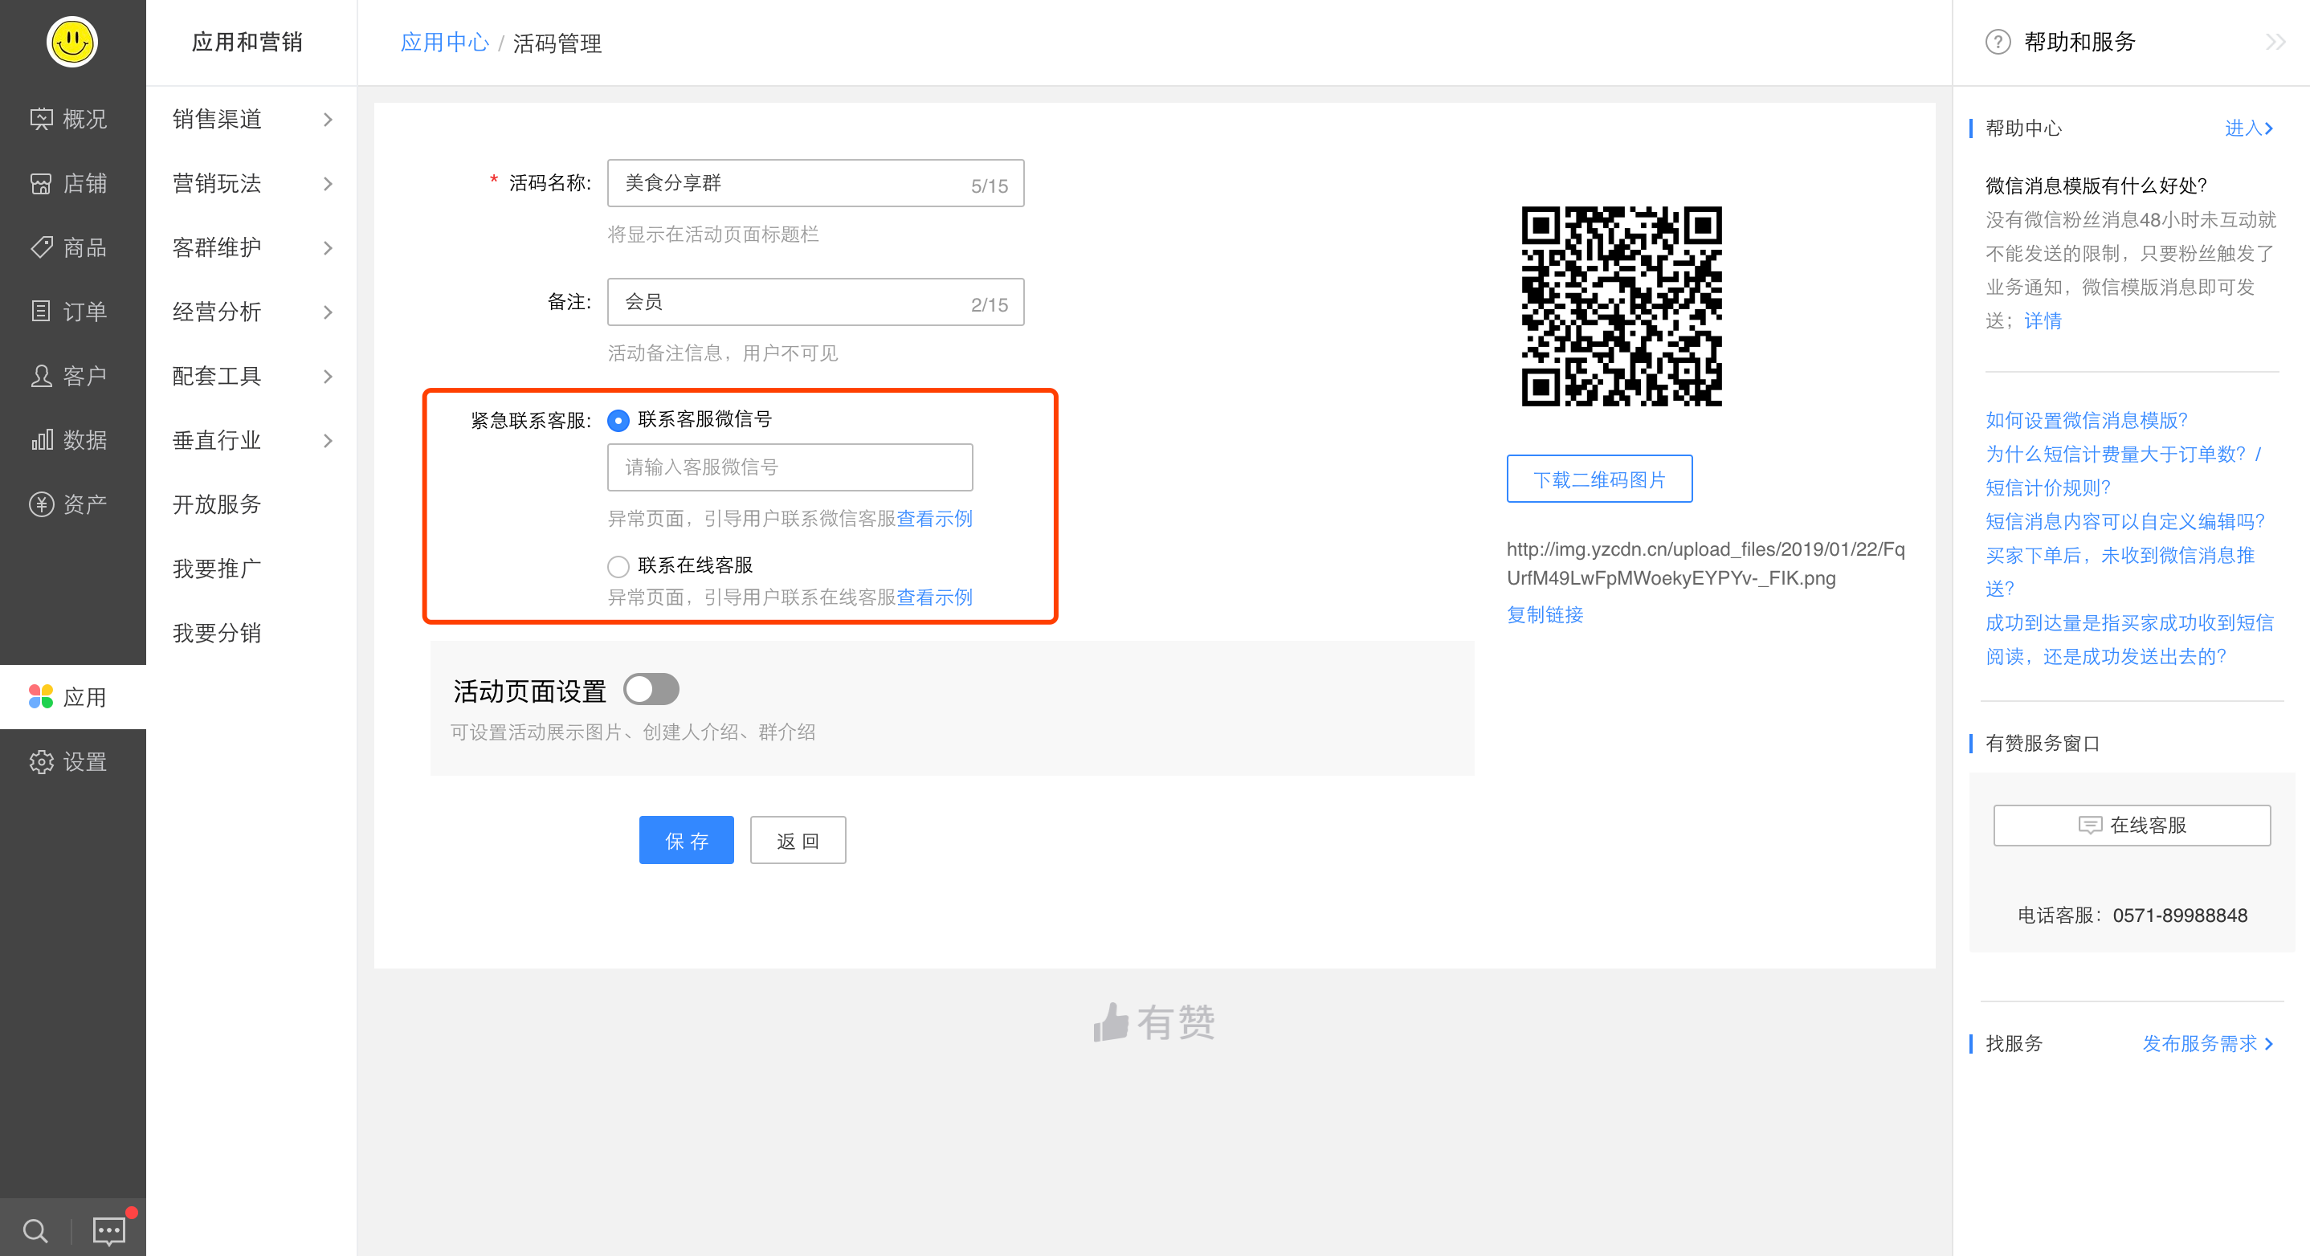Click 下载二维码图片 button
The height and width of the screenshot is (1256, 2310).
pyautogui.click(x=1599, y=479)
